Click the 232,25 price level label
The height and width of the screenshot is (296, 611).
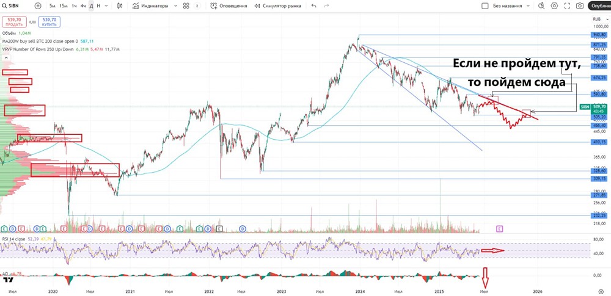coord(599,215)
